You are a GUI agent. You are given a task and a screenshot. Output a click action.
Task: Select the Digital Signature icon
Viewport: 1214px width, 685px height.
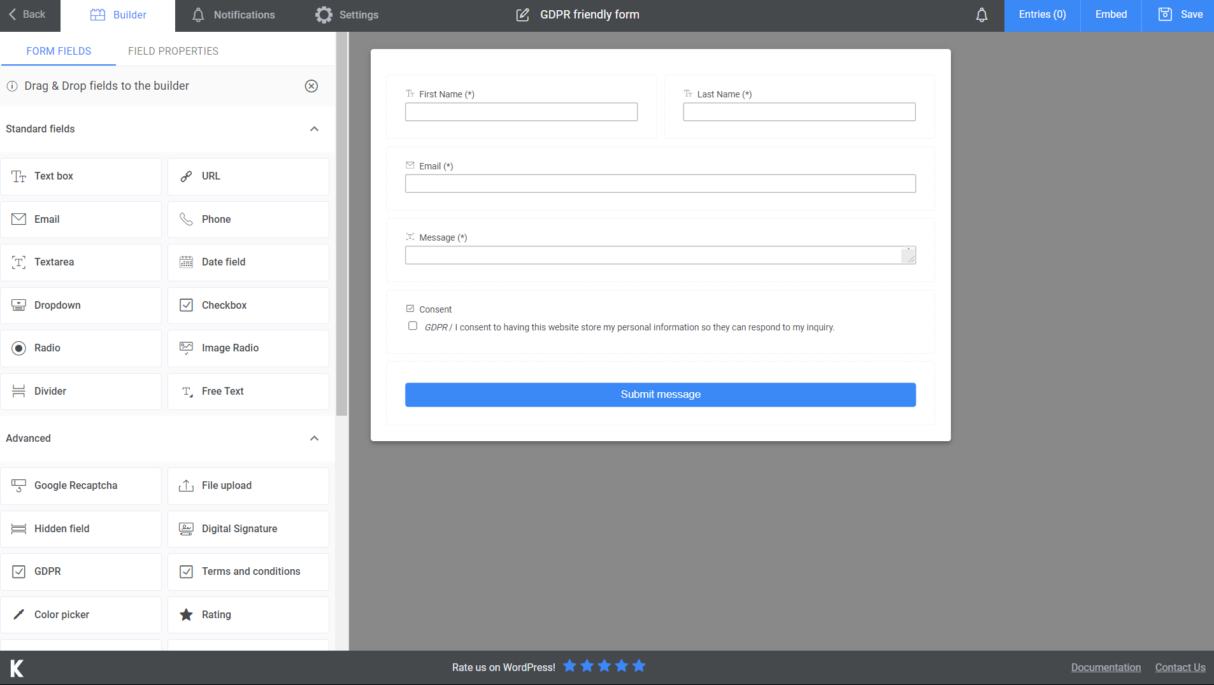click(186, 528)
